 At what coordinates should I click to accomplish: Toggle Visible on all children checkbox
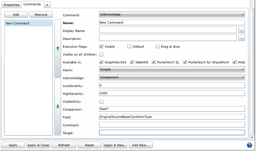[101, 54]
